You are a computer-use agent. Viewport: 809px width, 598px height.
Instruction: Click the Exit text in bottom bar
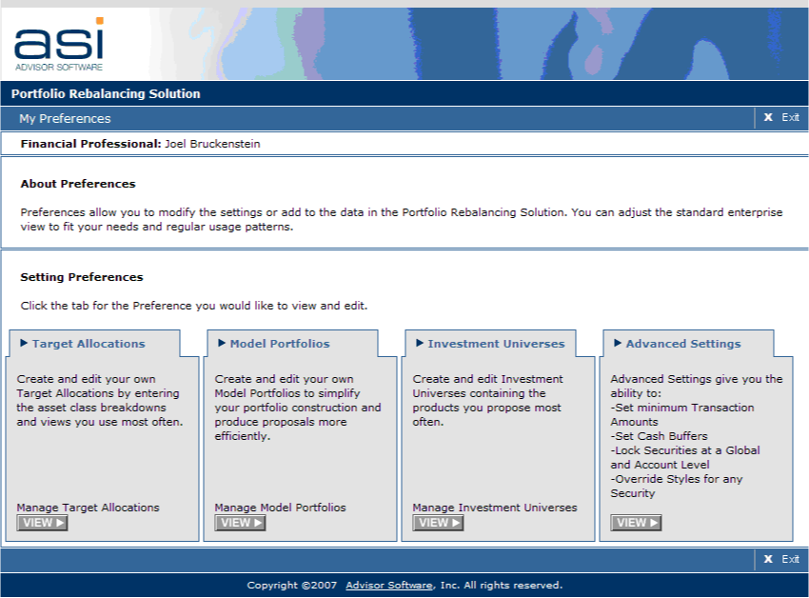(790, 559)
